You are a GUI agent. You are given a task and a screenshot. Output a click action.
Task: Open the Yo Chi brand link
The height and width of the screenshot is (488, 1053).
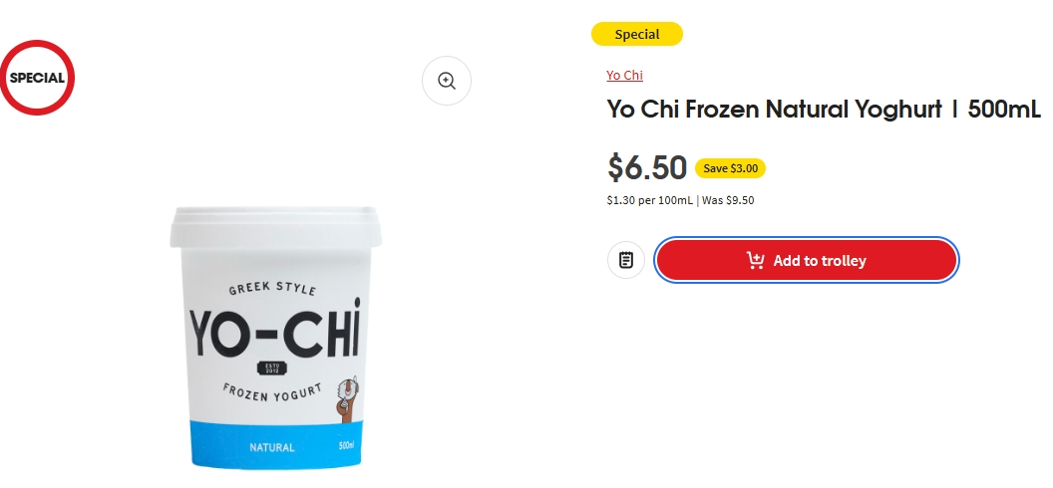tap(624, 75)
